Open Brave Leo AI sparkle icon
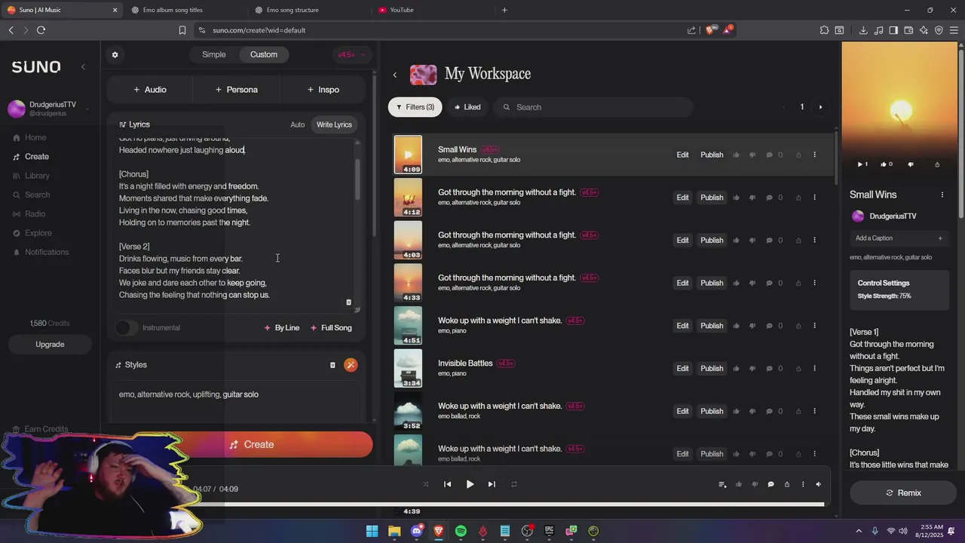 924,30
